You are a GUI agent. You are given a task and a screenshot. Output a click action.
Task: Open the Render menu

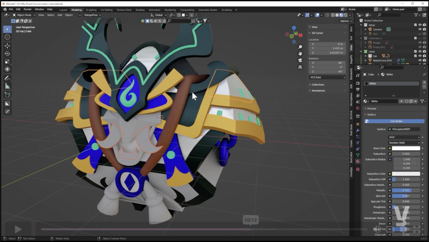[x=27, y=9]
